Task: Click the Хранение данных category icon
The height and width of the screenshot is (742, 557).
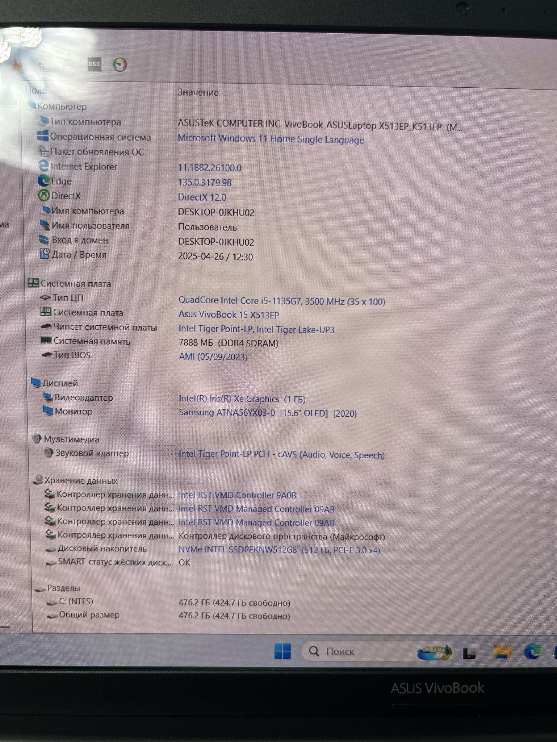Action: coord(38,480)
